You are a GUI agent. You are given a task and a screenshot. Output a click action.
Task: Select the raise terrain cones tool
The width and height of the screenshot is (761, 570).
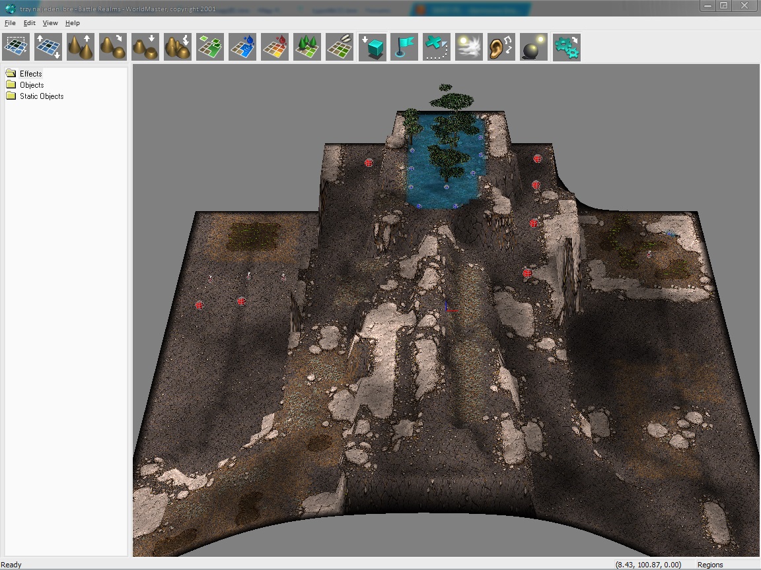(x=81, y=47)
